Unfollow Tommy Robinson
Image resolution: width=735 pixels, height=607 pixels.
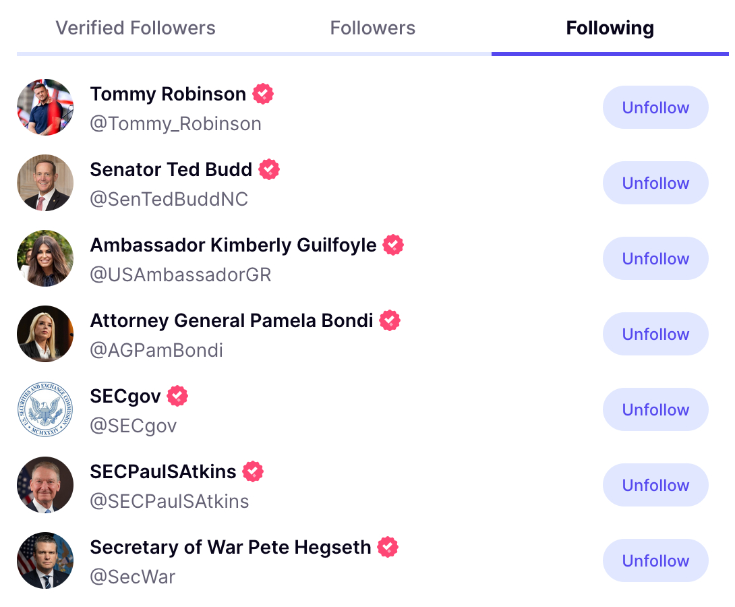(x=655, y=107)
